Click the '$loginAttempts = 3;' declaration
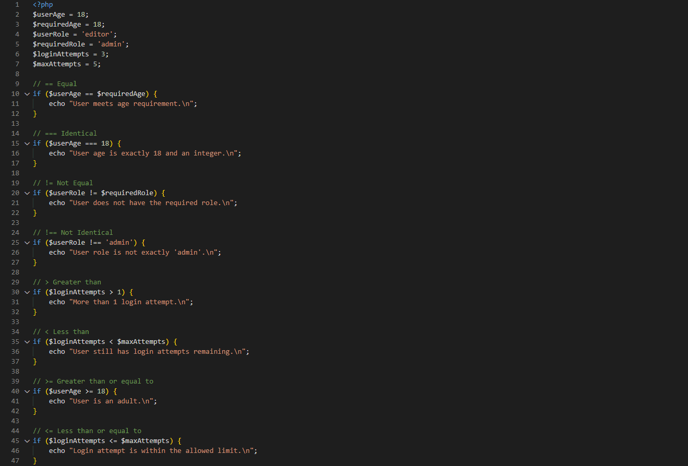688x466 pixels. tap(71, 54)
